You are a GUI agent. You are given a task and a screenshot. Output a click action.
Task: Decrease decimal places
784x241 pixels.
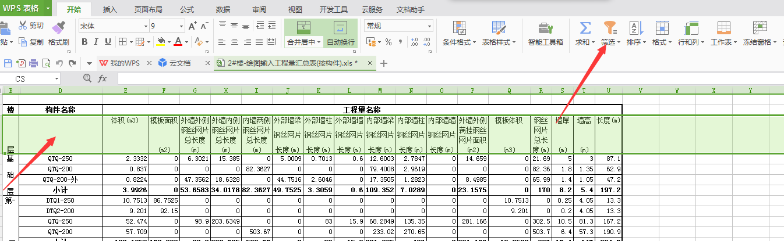(x=428, y=42)
